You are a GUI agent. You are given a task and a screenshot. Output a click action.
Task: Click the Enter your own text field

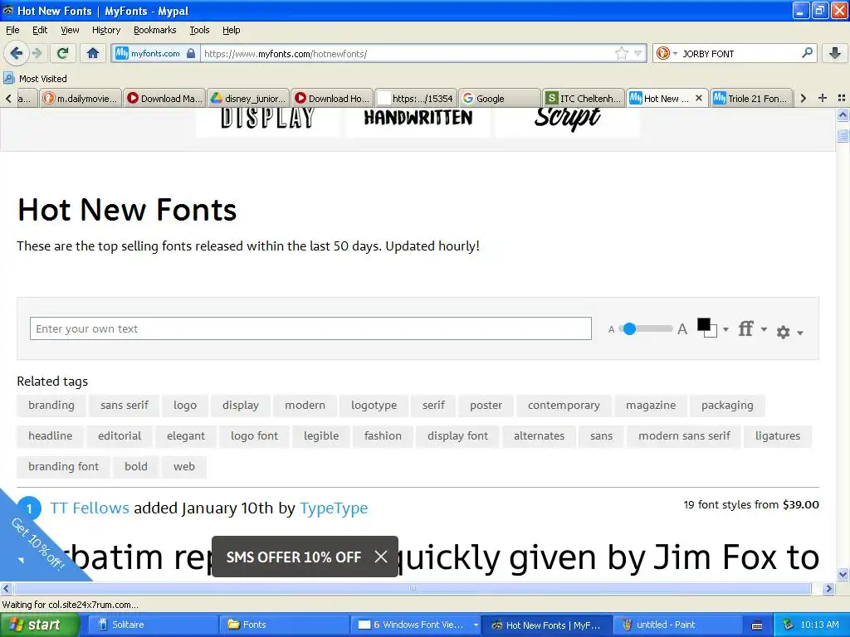point(310,328)
